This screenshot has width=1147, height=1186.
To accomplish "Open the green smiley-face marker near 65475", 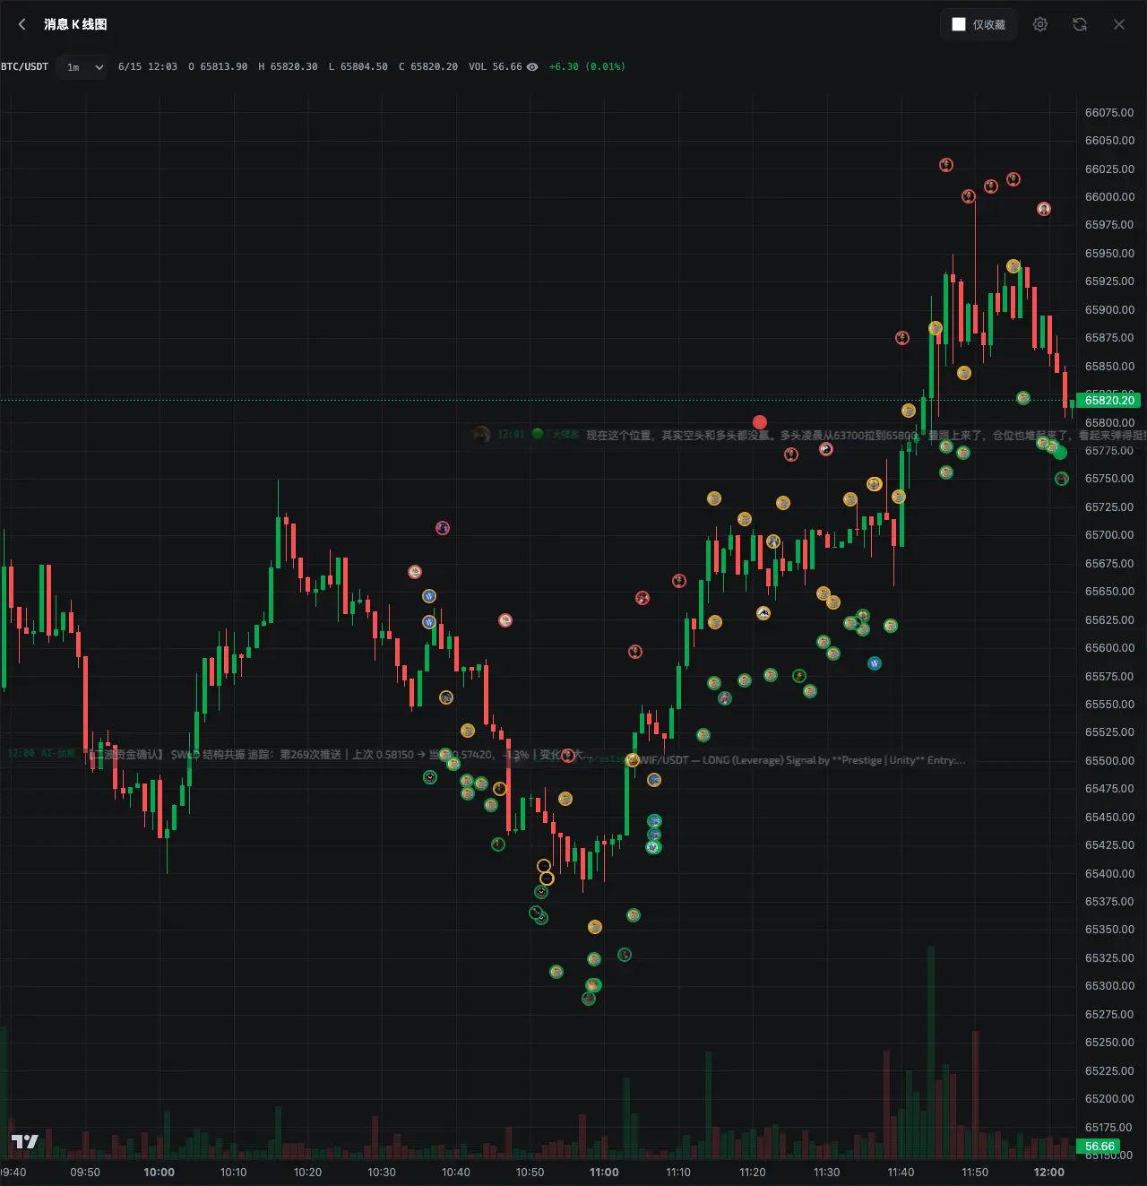I will [x=430, y=777].
